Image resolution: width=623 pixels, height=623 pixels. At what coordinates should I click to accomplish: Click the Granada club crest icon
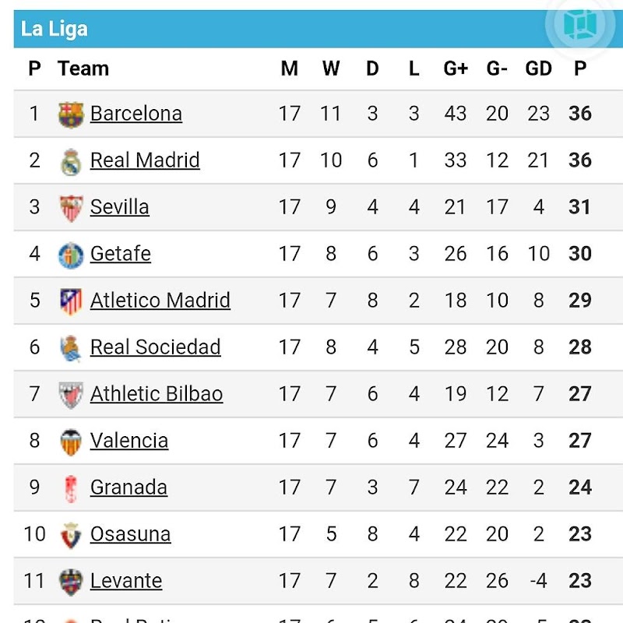71,488
